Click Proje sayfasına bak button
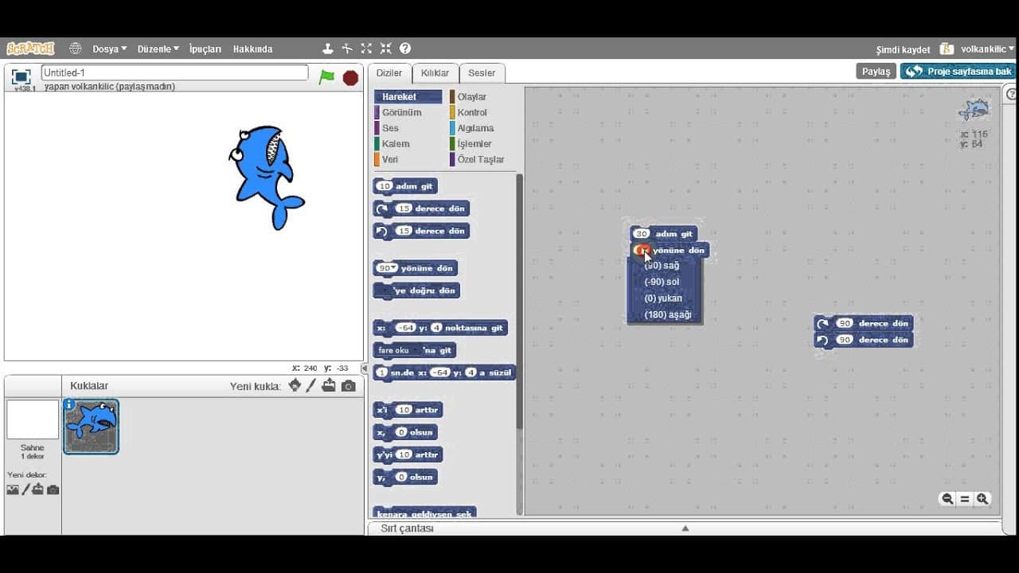The height and width of the screenshot is (573, 1019). tap(958, 72)
